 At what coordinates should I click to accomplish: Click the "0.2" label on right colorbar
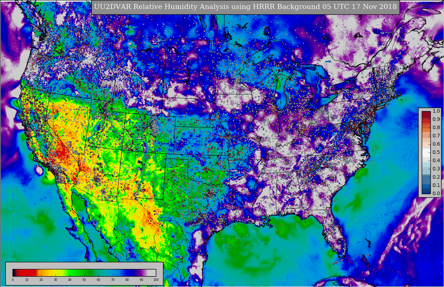(x=436, y=177)
